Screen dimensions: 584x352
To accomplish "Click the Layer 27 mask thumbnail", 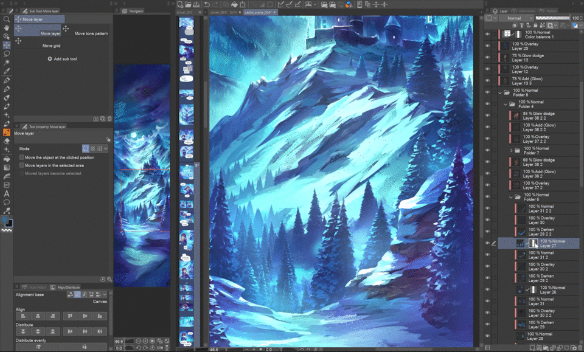I will pyautogui.click(x=534, y=243).
